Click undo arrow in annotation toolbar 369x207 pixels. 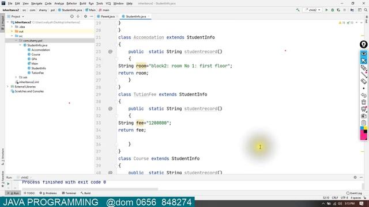tap(364, 95)
